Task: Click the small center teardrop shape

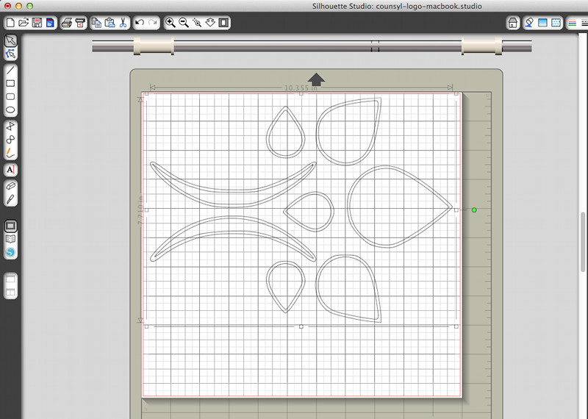Action: coord(309,211)
